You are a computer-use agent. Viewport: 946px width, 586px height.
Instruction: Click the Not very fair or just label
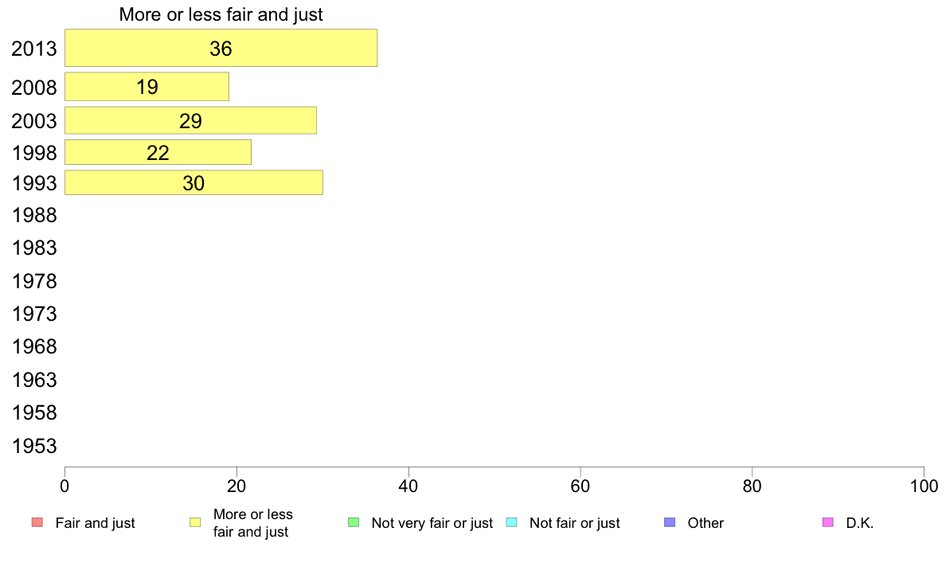pos(432,523)
